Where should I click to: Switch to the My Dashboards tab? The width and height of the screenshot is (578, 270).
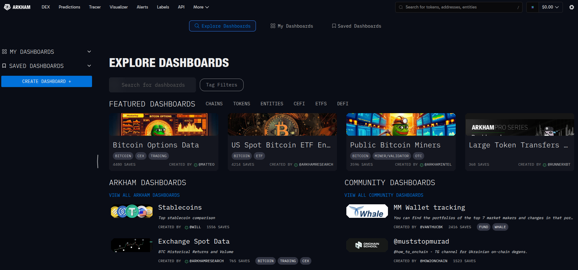[x=292, y=26]
